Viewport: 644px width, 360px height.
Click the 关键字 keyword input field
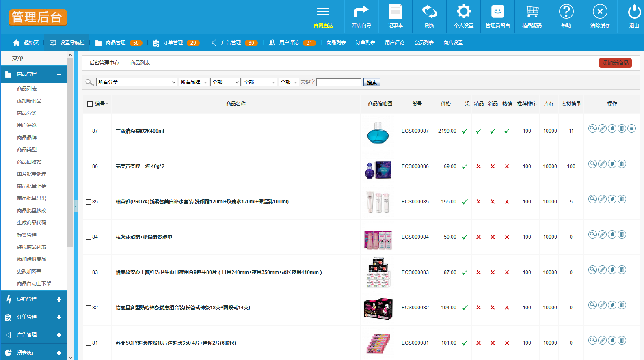(x=339, y=82)
